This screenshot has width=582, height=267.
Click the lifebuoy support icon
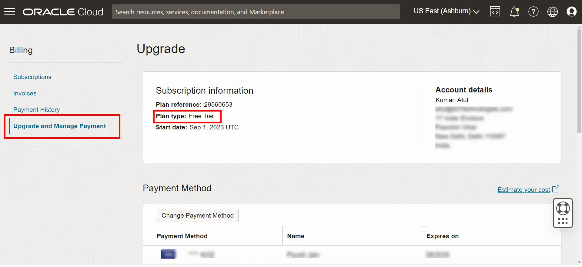(563, 209)
